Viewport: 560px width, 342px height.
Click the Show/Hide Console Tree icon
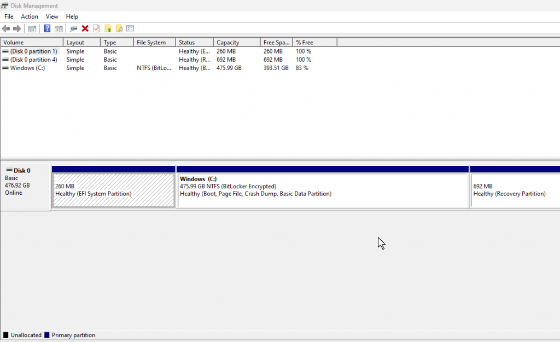point(32,28)
